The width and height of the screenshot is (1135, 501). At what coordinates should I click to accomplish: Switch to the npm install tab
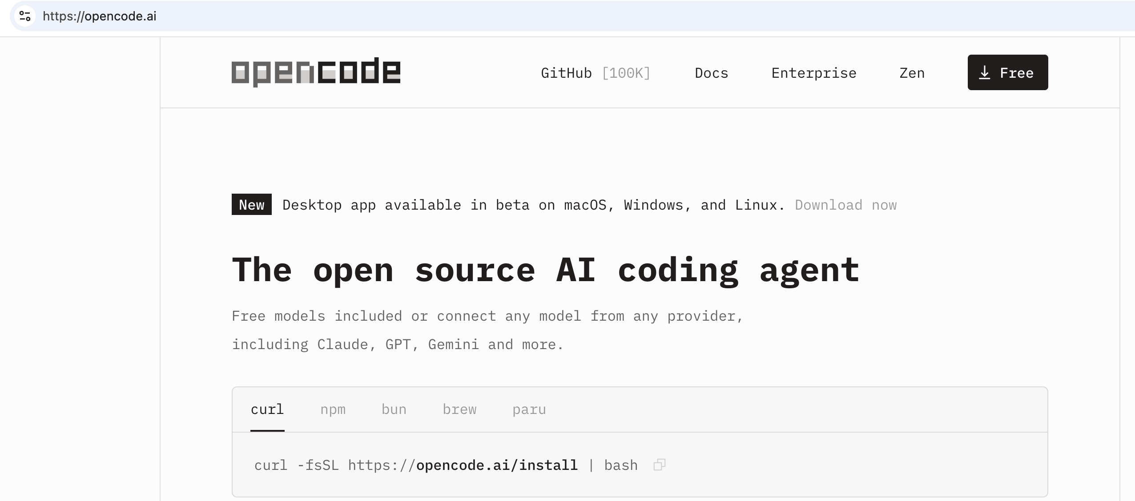pyautogui.click(x=333, y=409)
